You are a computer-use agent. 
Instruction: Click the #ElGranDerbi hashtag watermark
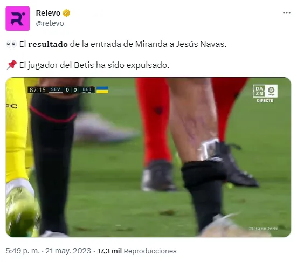(x=264, y=229)
